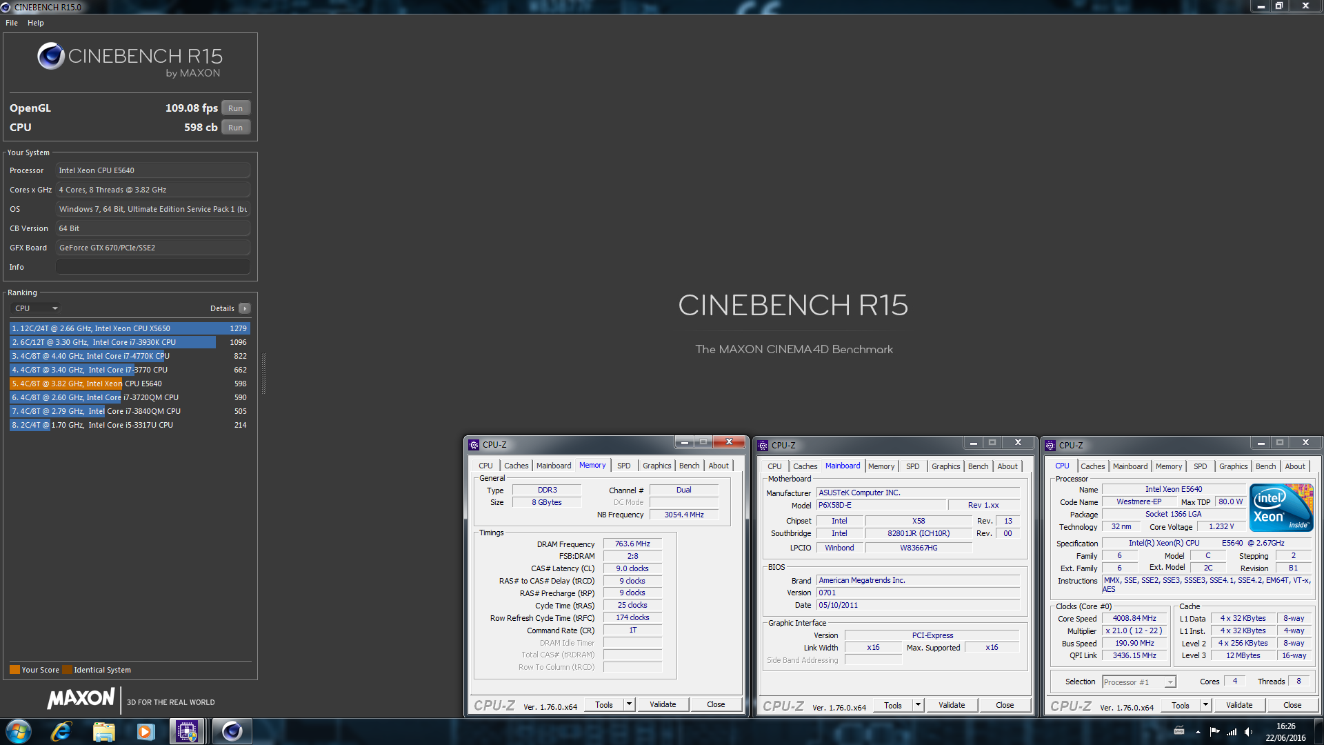Run the OpenGL benchmark
Image resolution: width=1324 pixels, height=745 pixels.
click(235, 108)
